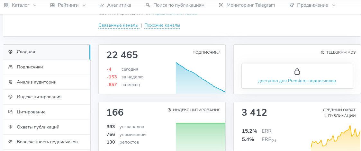Screen dimensions: 361x151
Task: Click the Подписчики people icon in sidebar
Action: click(10, 67)
